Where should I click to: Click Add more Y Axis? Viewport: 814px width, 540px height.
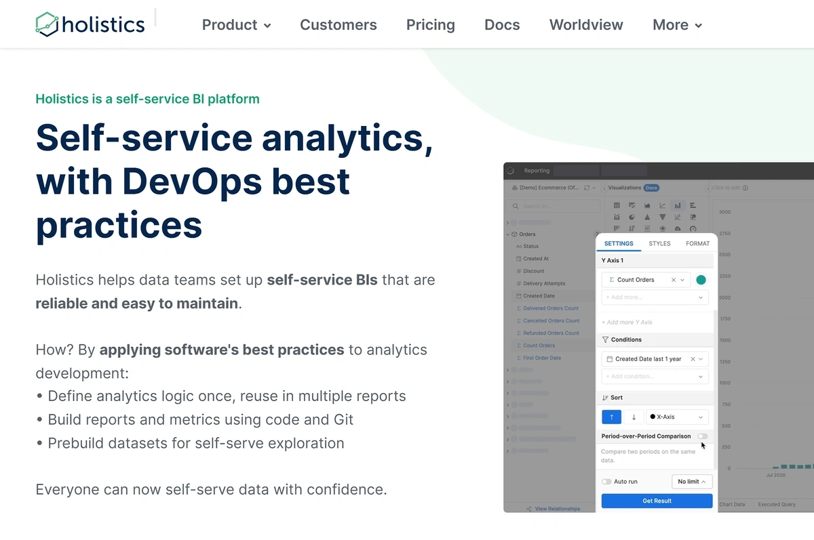(x=627, y=323)
